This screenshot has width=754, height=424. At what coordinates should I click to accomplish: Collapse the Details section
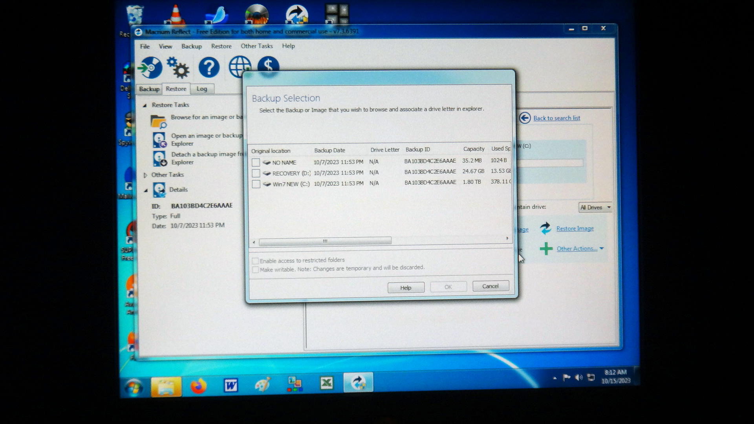[146, 190]
